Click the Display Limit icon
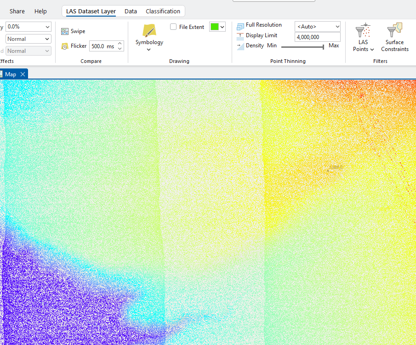The width and height of the screenshot is (416, 345). point(240,35)
